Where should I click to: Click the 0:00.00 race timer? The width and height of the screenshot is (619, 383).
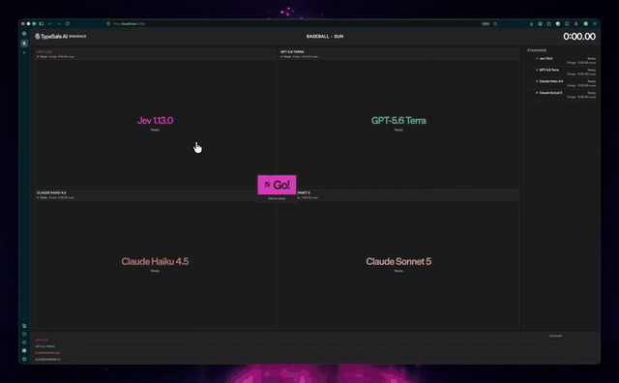tap(579, 37)
